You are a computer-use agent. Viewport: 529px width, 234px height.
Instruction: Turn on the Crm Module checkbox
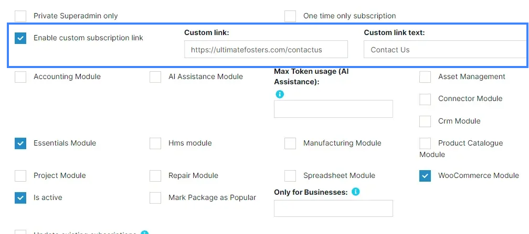click(x=425, y=121)
